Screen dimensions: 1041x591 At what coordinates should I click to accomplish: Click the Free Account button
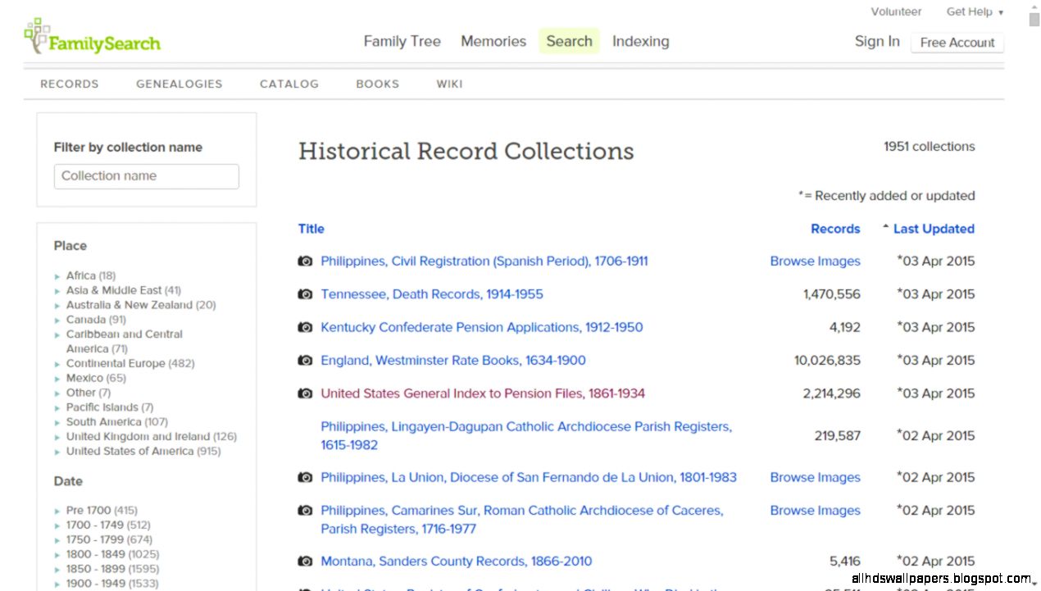coord(957,43)
